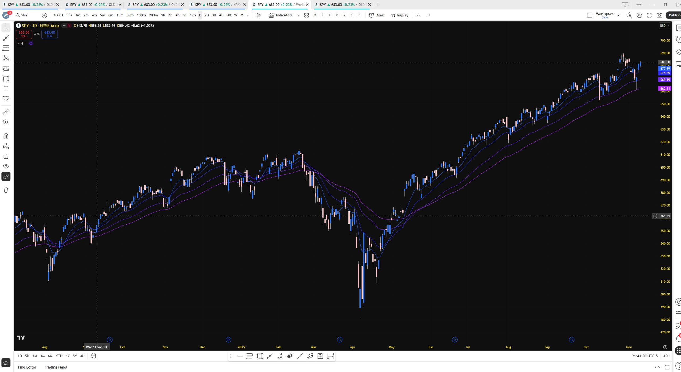
Task: Toggle hide all drawings eye icon
Action: (6, 166)
